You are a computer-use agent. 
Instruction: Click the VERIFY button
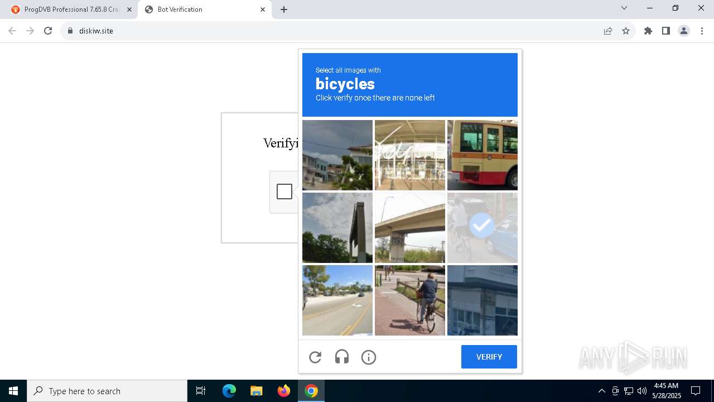[489, 357]
